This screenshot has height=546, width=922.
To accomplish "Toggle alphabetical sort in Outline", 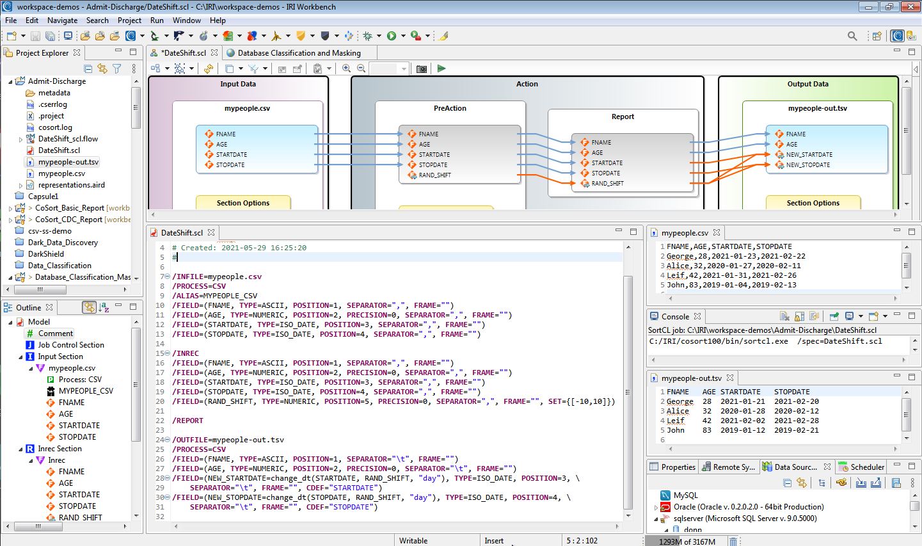I will 104,308.
